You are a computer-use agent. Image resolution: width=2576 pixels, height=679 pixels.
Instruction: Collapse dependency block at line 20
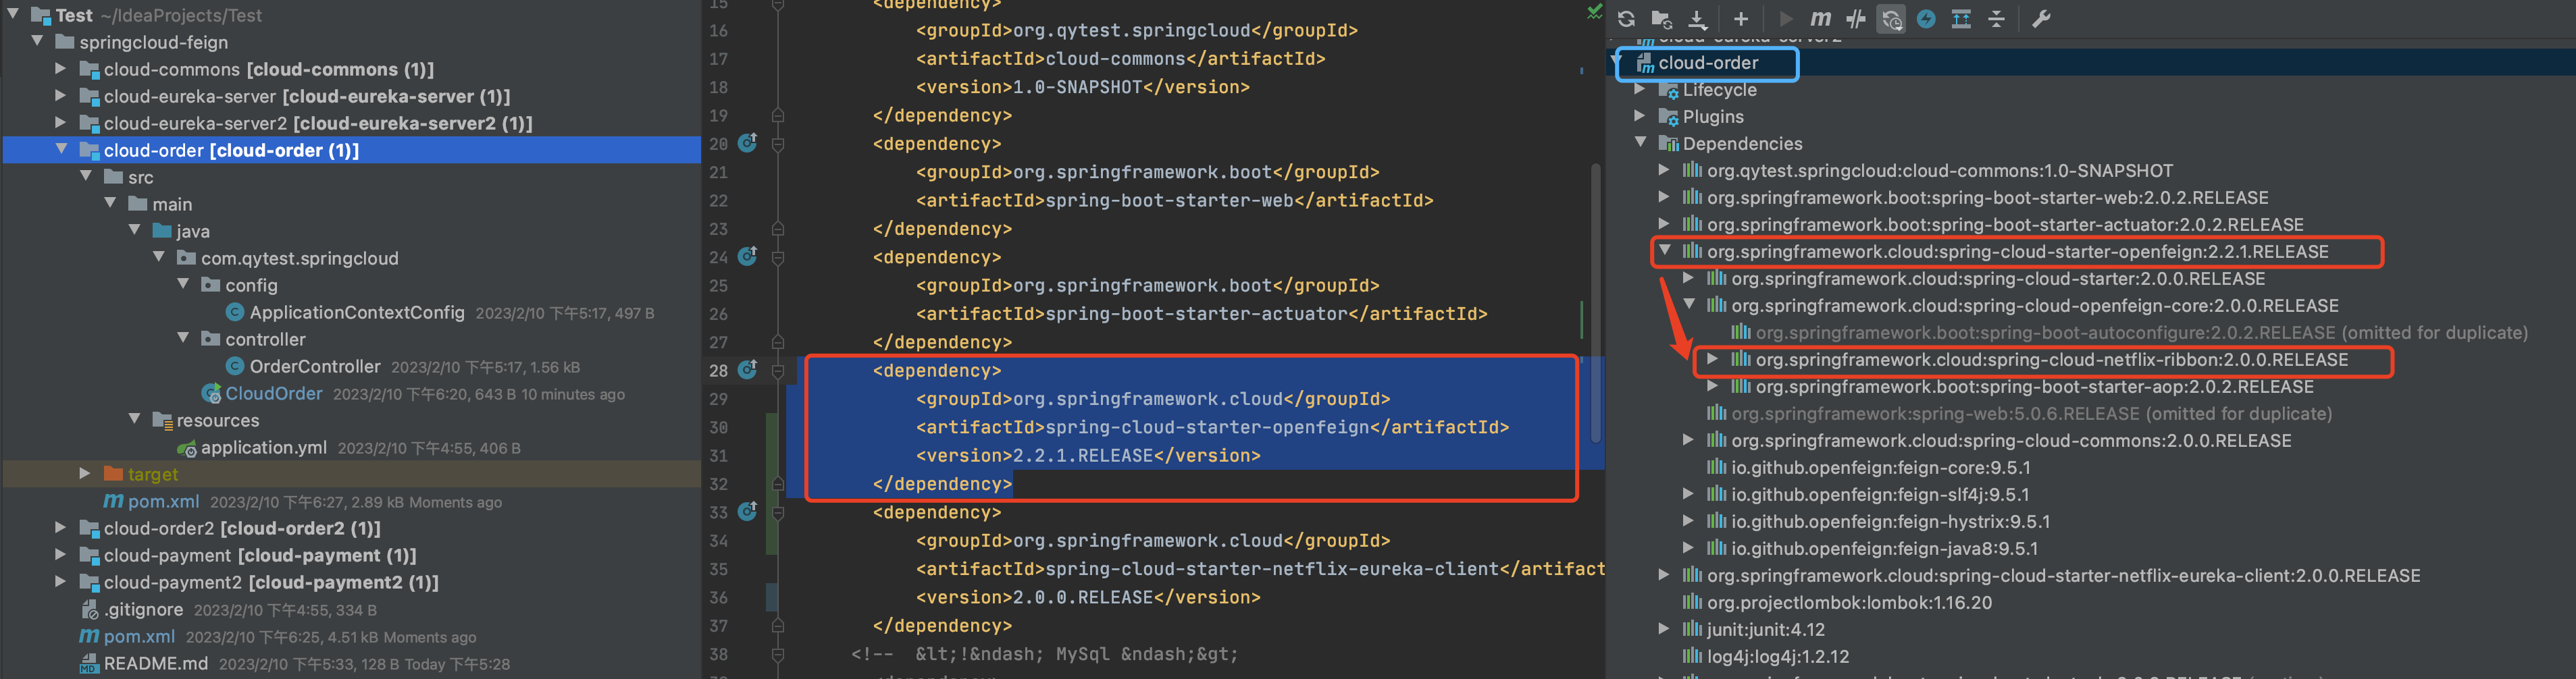tap(777, 144)
